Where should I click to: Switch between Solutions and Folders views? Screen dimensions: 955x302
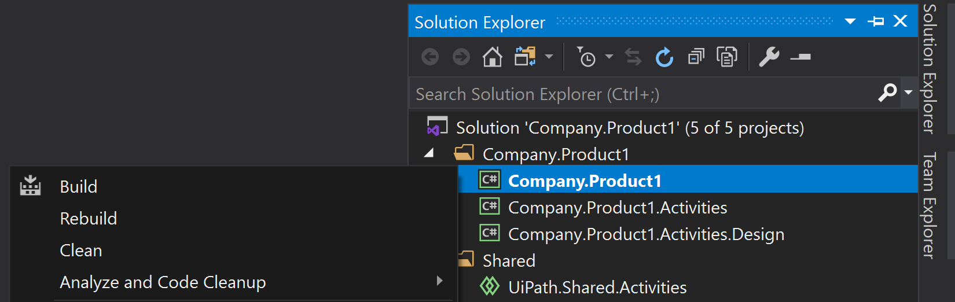click(x=525, y=57)
